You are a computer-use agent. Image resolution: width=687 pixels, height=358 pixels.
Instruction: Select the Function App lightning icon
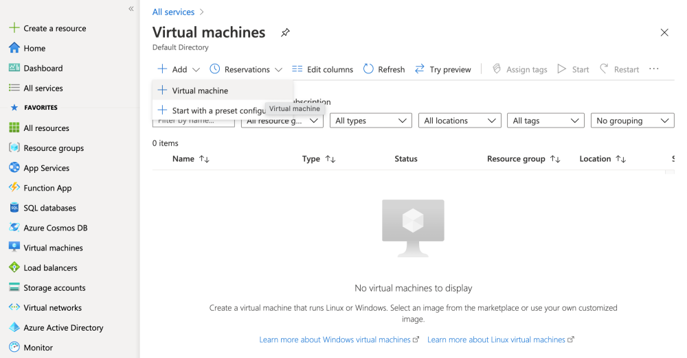pyautogui.click(x=14, y=188)
